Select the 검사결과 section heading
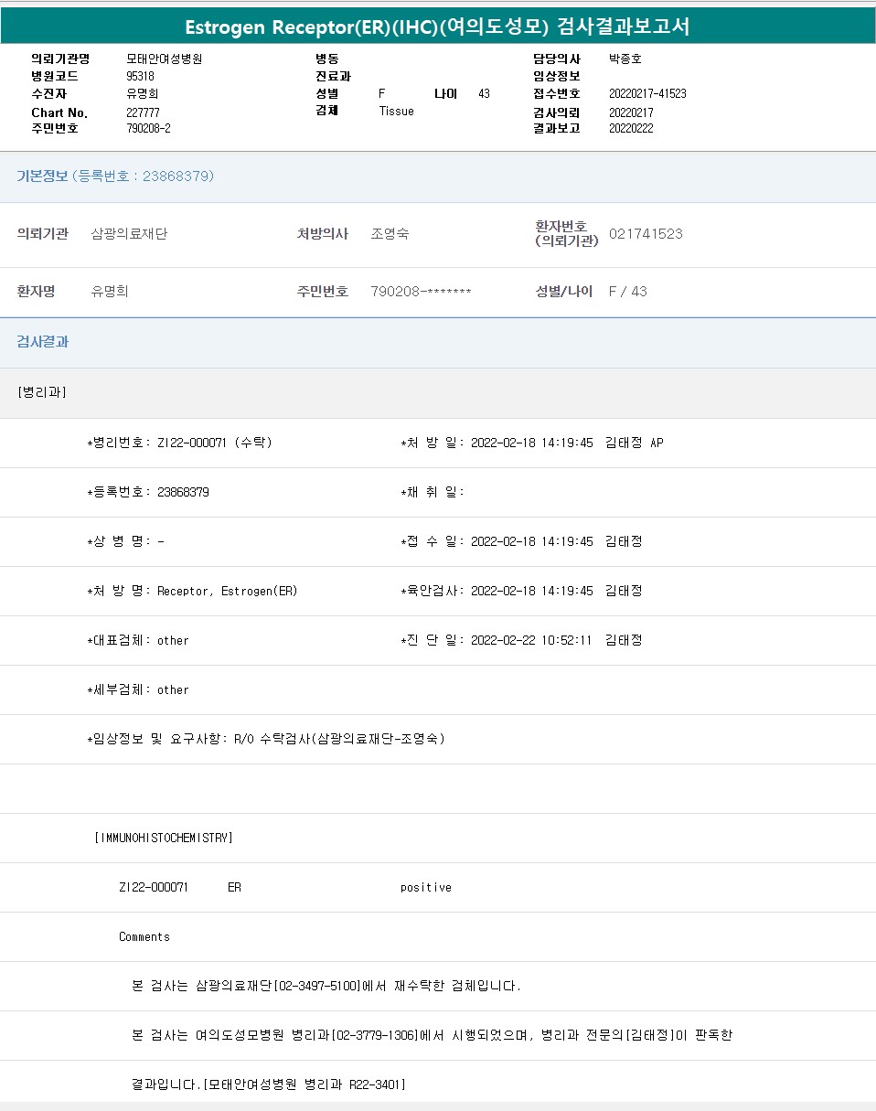This screenshot has height=1111, width=876. pos(43,342)
